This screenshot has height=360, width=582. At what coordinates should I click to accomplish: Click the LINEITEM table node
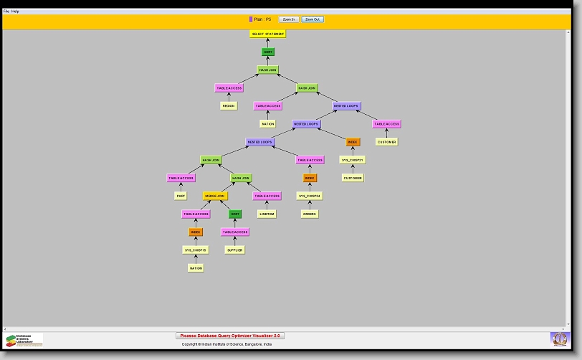tap(267, 214)
